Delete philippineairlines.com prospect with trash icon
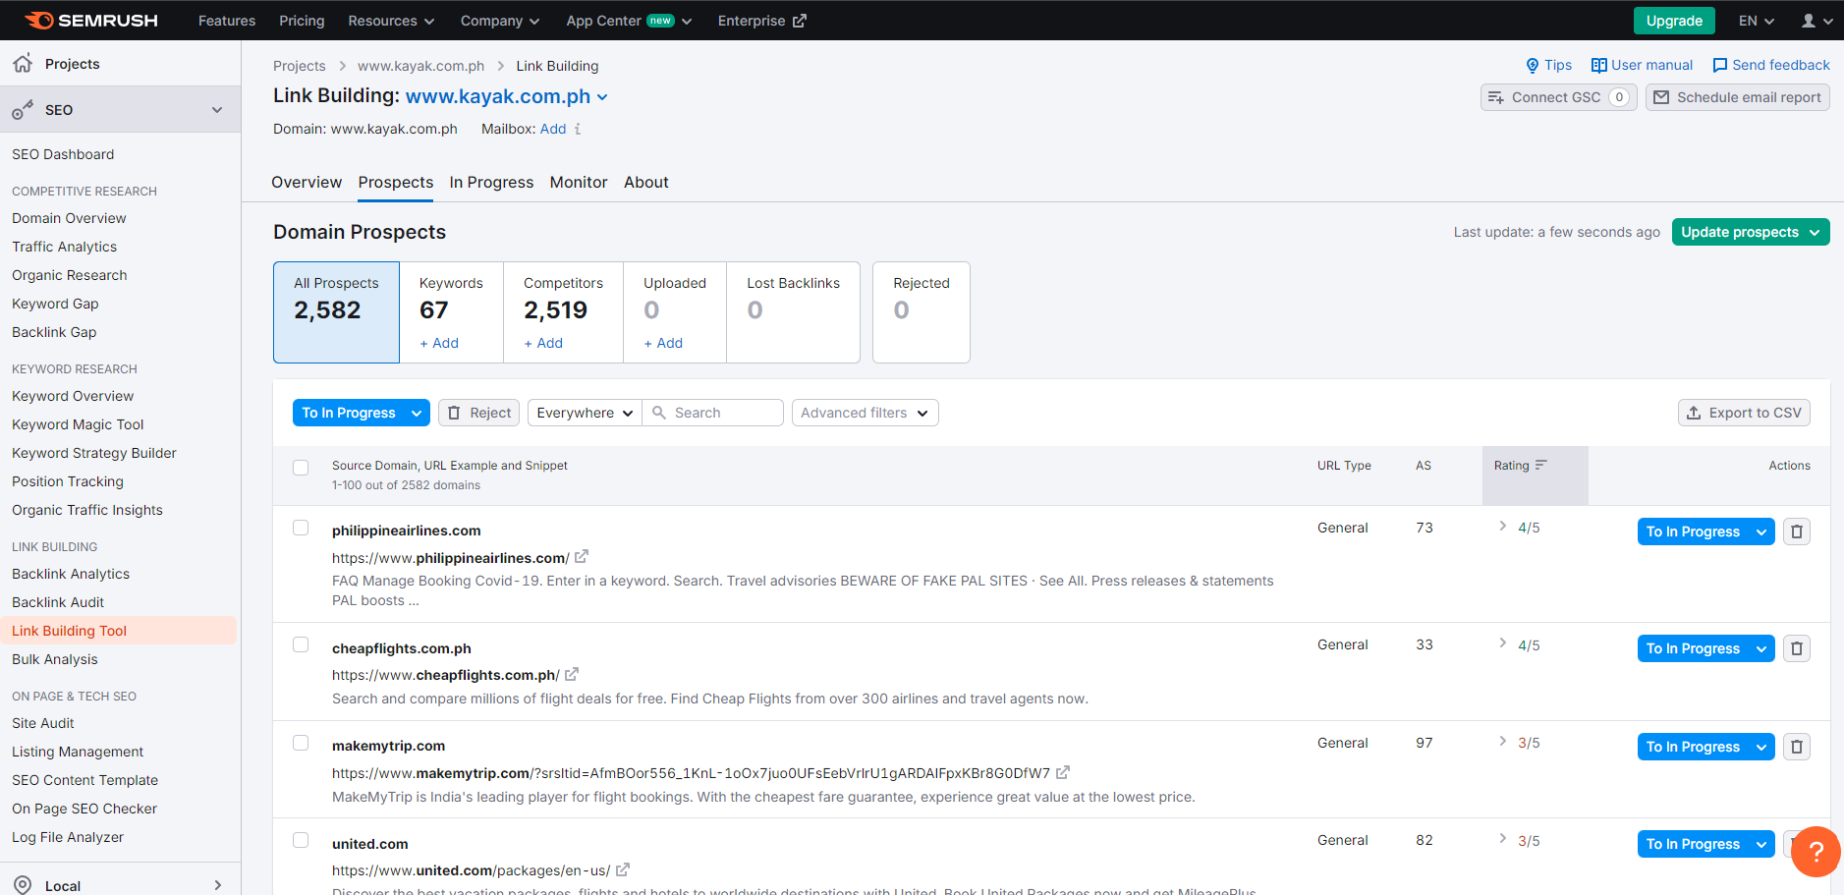This screenshot has width=1844, height=895. click(1797, 531)
